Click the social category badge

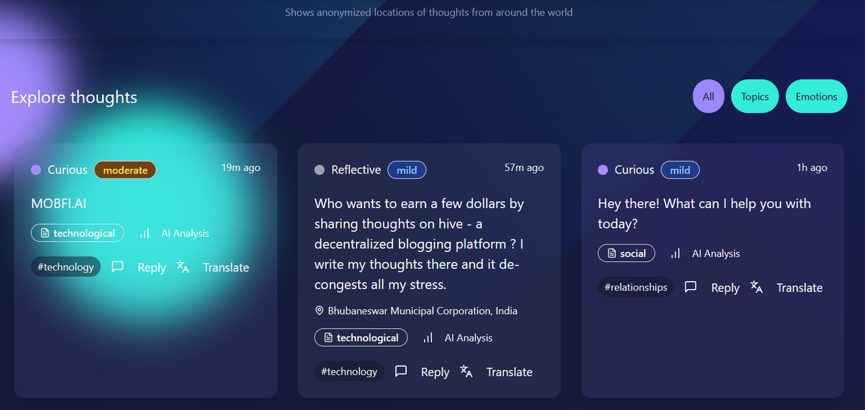point(626,253)
